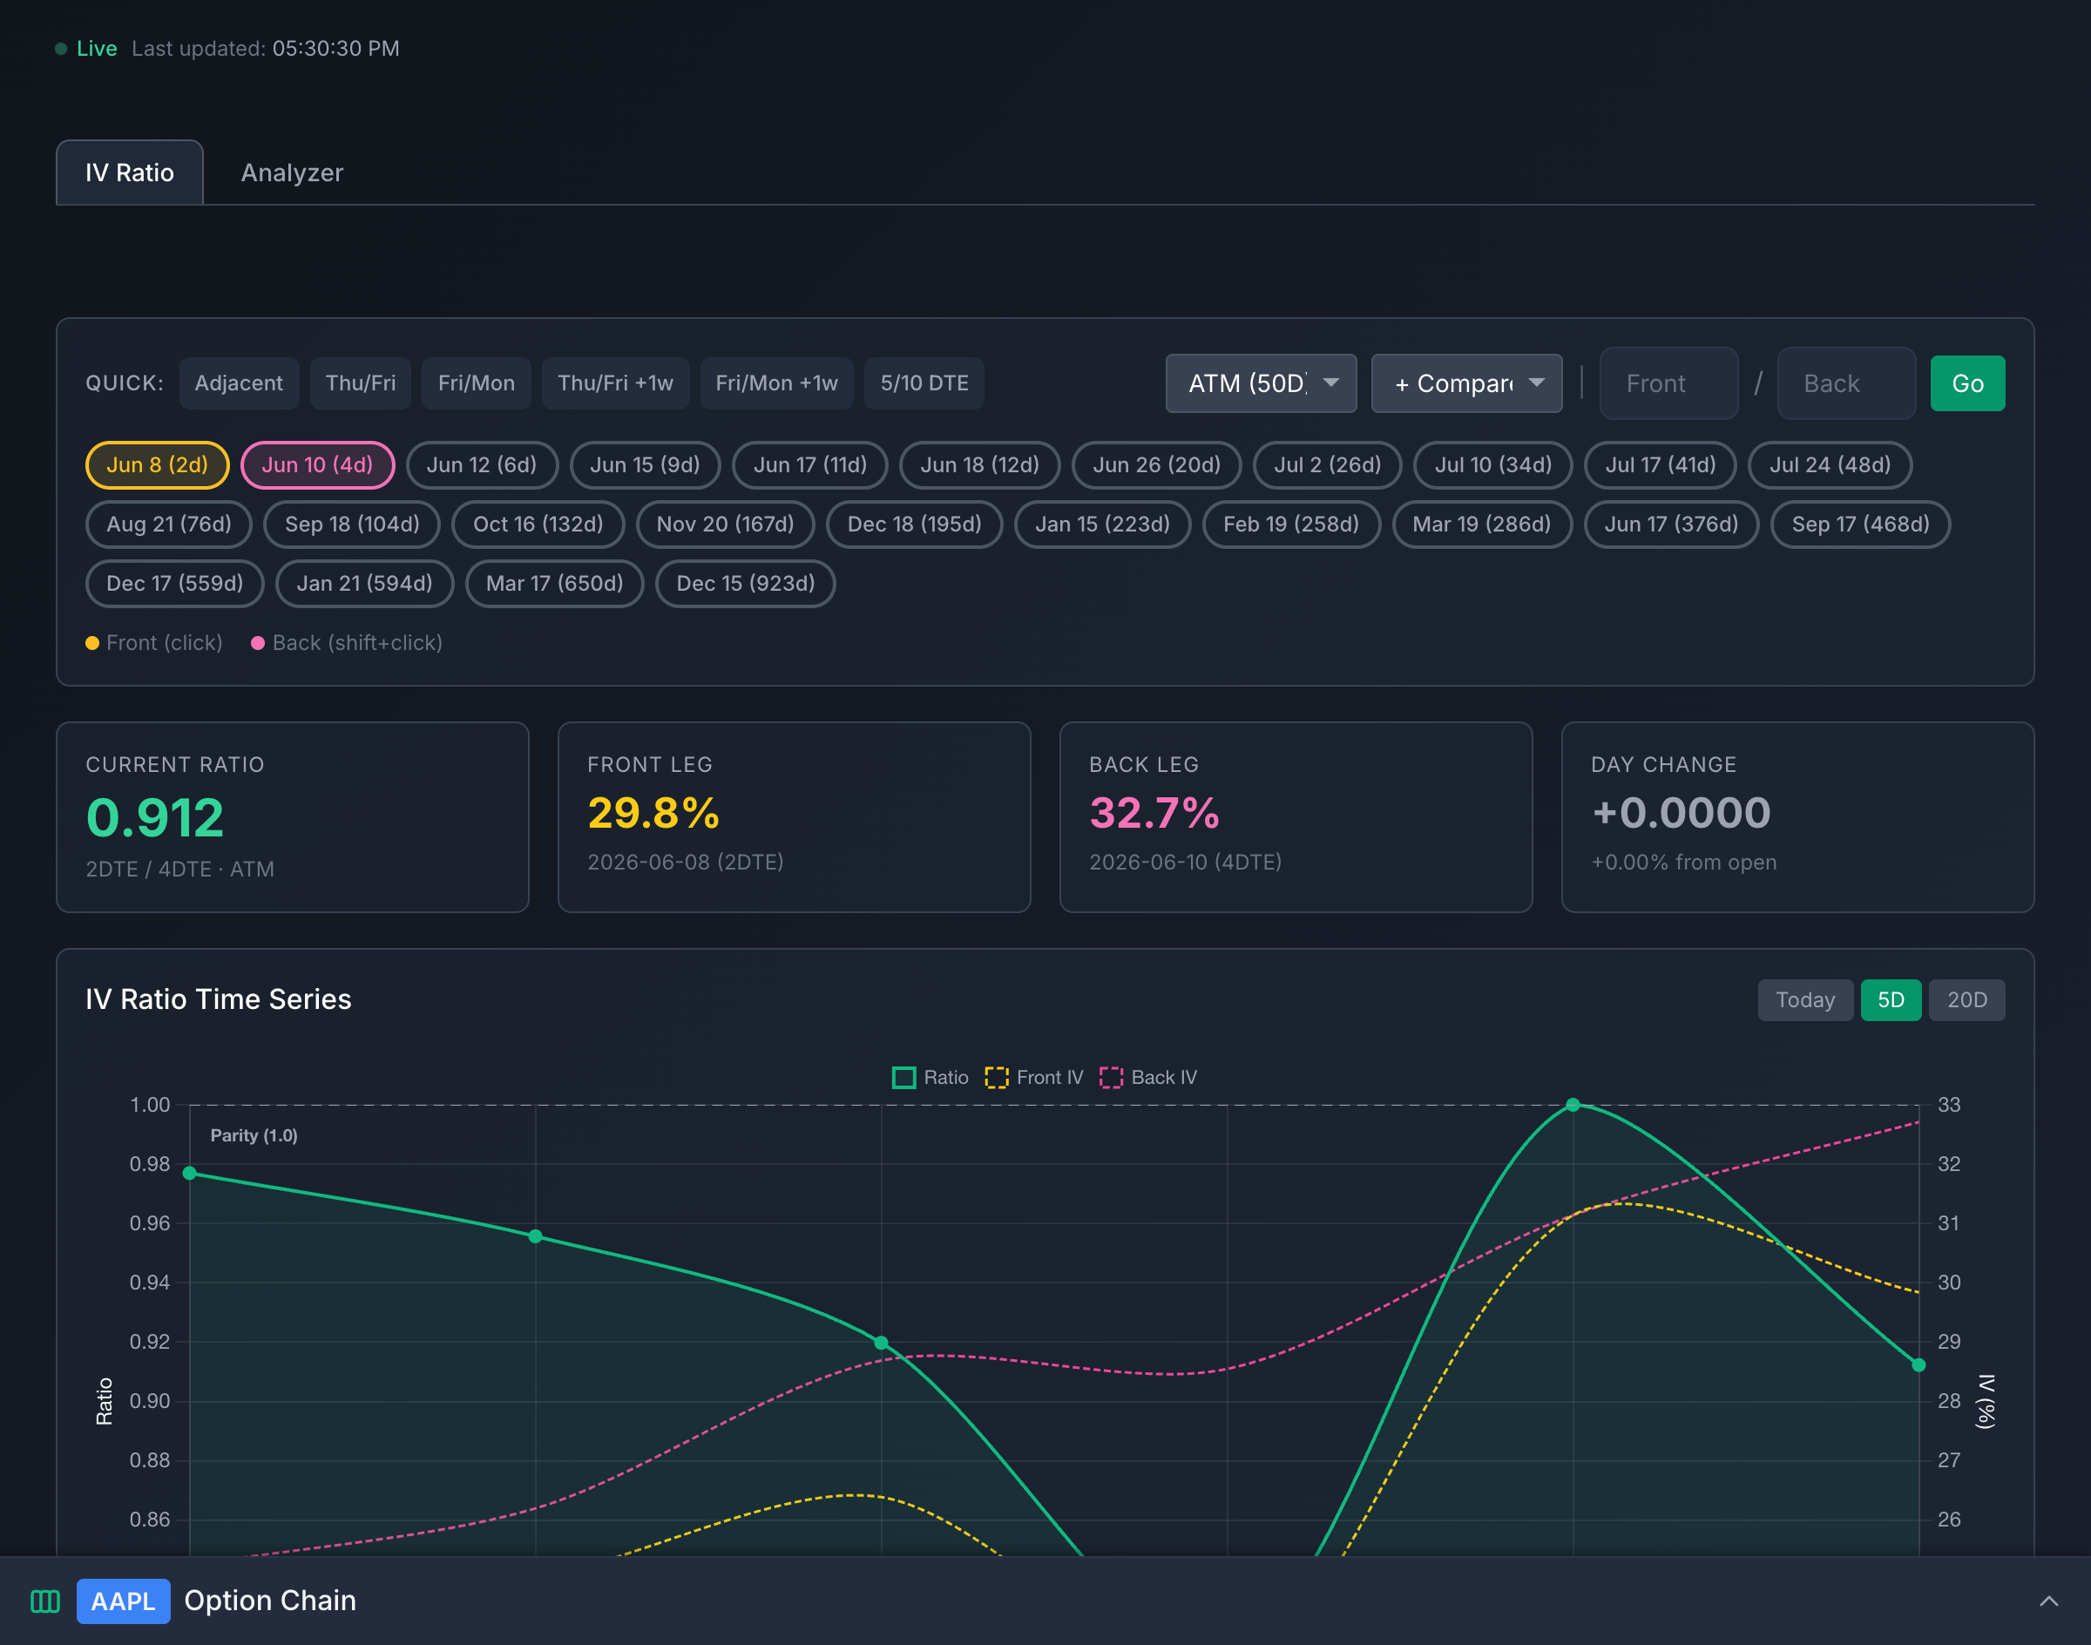Image resolution: width=2091 pixels, height=1645 pixels.
Task: Choose the Sep 17 (468d) expiry
Action: point(1861,525)
